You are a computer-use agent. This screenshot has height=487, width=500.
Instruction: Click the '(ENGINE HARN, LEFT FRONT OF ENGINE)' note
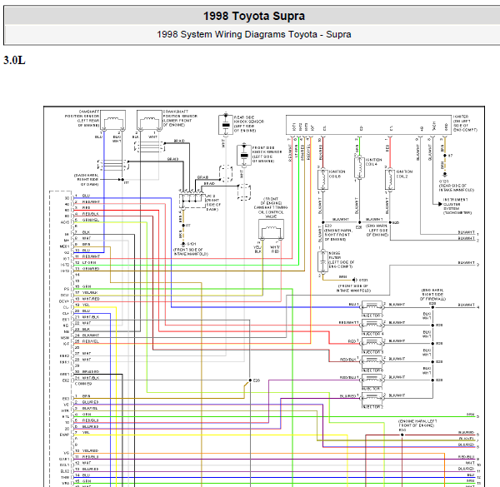pos(417,423)
